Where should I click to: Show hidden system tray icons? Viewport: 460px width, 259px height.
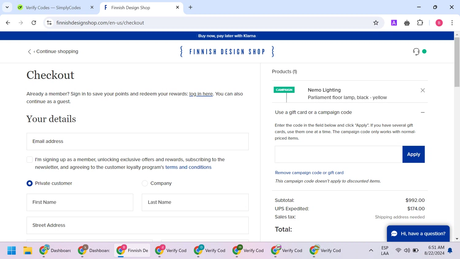pos(371,250)
